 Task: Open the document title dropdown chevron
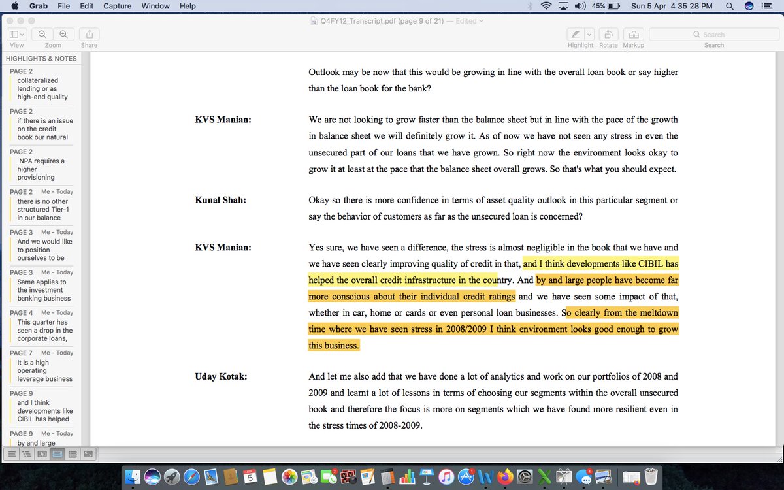[482, 21]
